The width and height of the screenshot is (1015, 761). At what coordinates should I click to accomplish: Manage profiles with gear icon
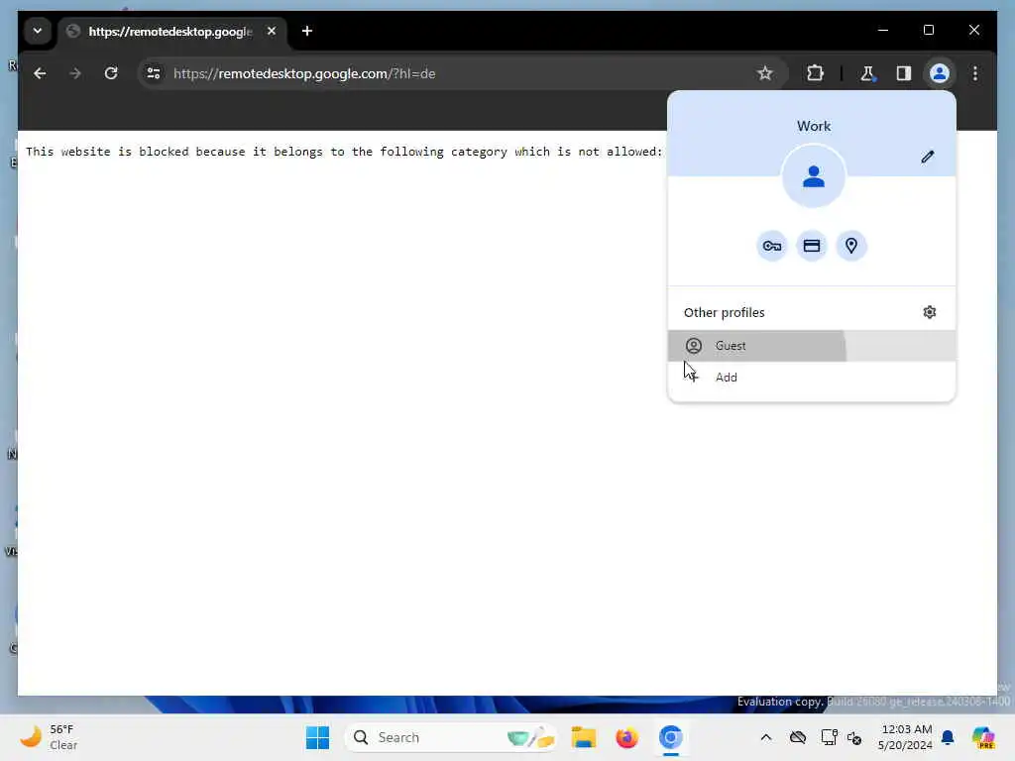[x=930, y=312]
